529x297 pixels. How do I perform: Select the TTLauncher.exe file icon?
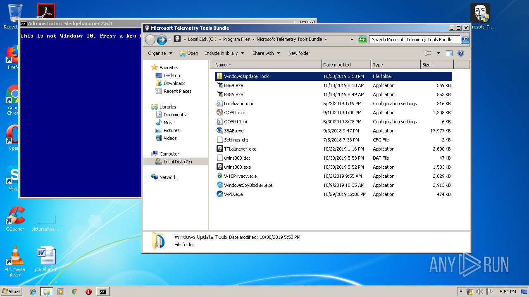click(220, 149)
